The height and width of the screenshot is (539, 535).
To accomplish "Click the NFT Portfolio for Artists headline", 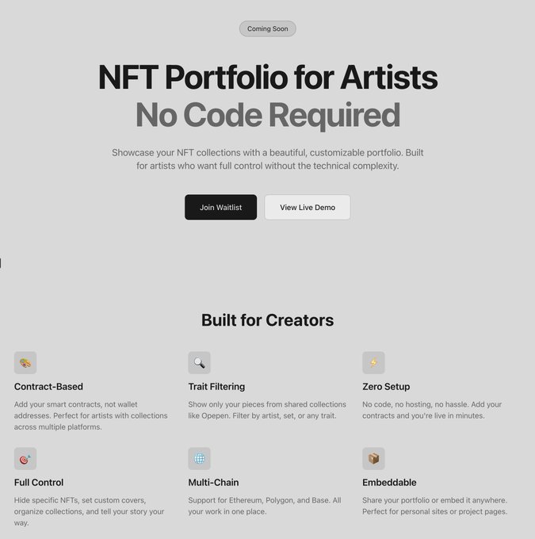I will coord(267,78).
